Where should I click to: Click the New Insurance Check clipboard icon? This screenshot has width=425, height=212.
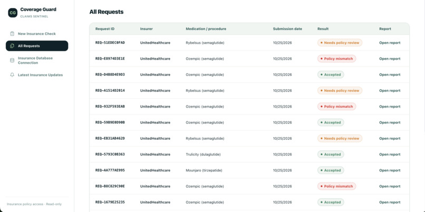12,34
